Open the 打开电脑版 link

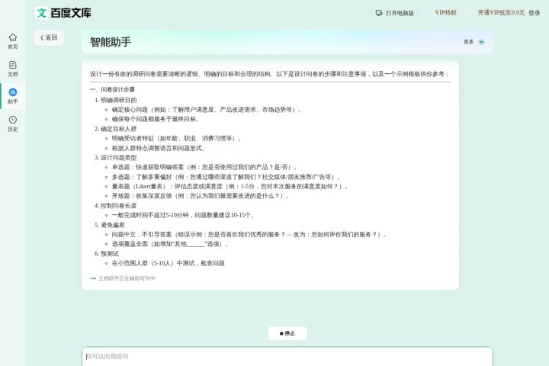[x=400, y=13]
